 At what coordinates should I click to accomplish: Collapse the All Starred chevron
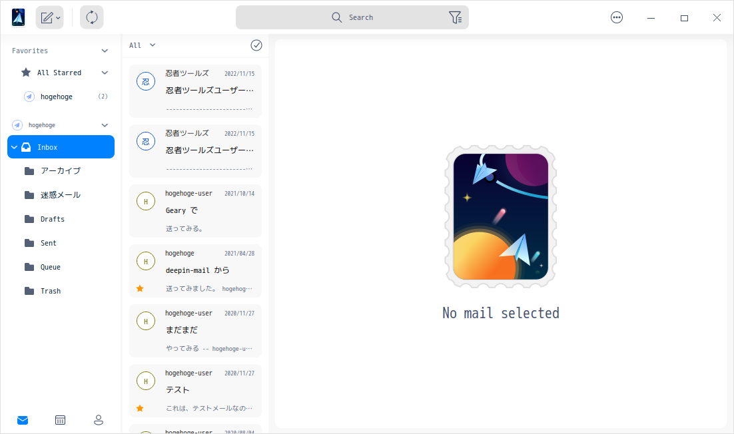click(x=105, y=73)
